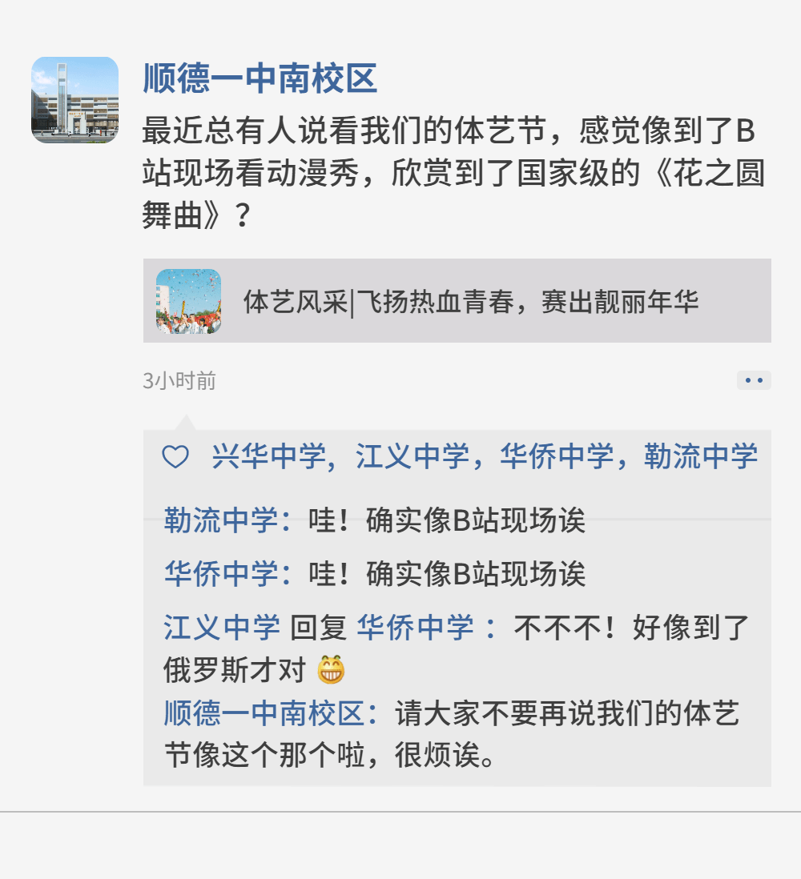
Task: Click the grinning emoji in reply
Action: tap(331, 669)
